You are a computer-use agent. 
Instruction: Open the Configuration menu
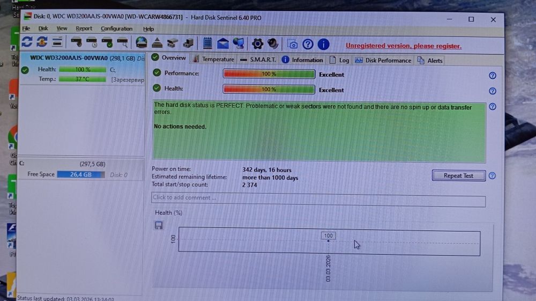(x=116, y=29)
